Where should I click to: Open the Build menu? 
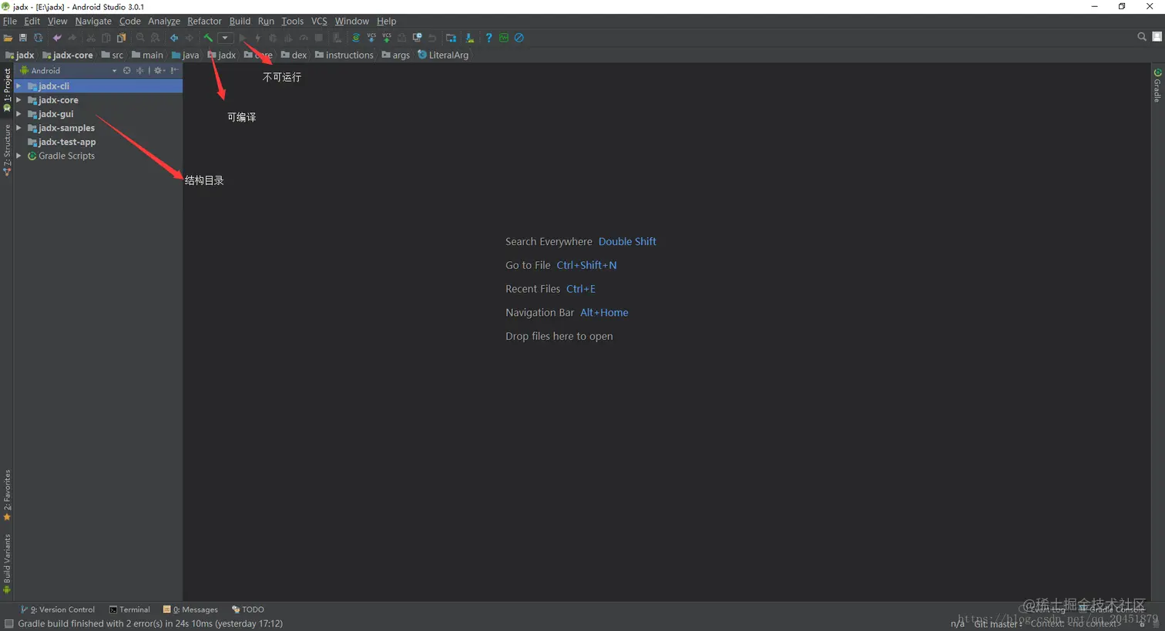[240, 21]
